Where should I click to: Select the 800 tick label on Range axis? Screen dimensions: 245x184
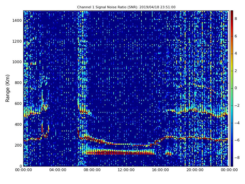coord(18,83)
